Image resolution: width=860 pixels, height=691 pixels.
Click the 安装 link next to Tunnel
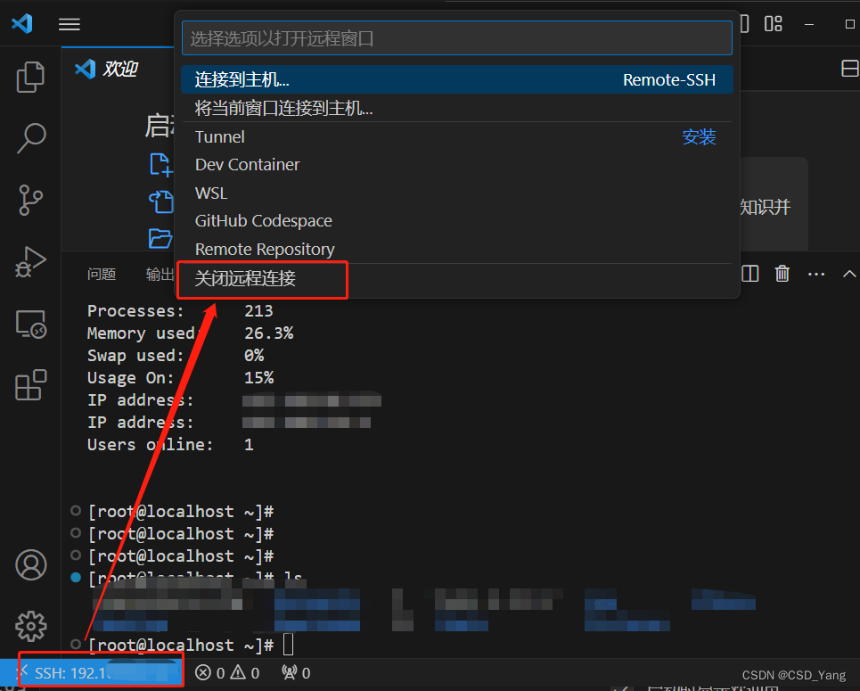(699, 136)
